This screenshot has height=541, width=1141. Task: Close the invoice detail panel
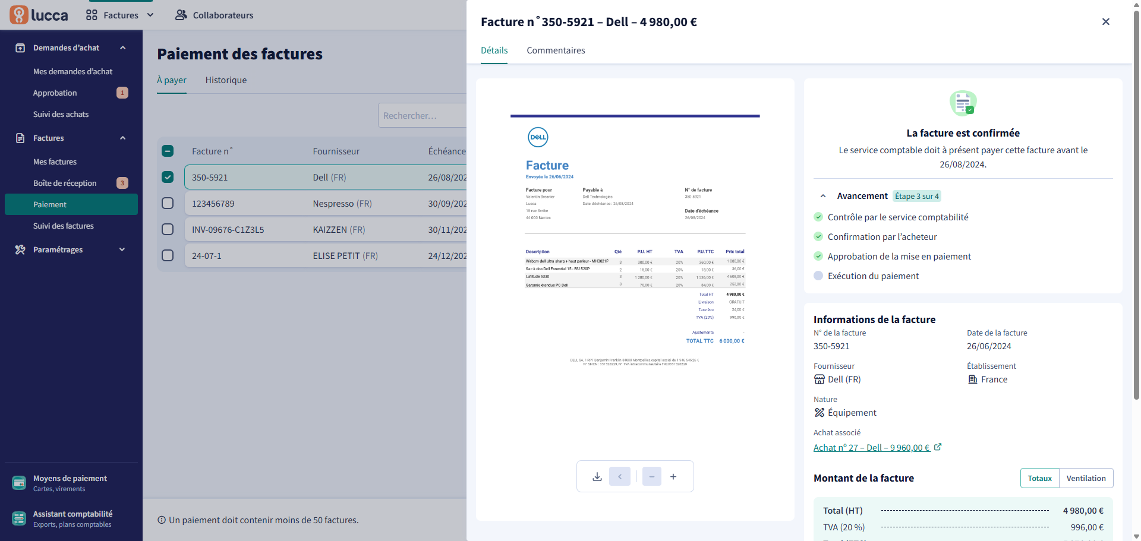pyautogui.click(x=1106, y=21)
